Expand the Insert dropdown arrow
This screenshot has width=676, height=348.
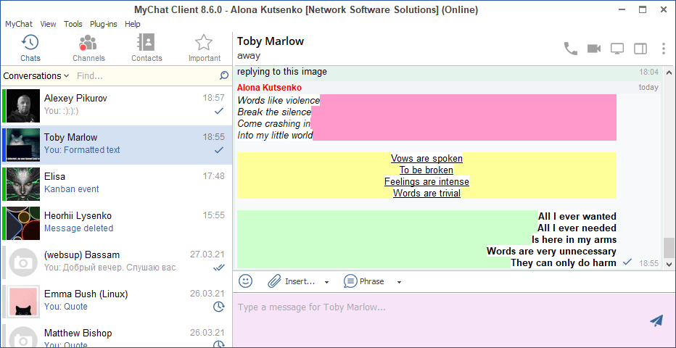click(326, 282)
